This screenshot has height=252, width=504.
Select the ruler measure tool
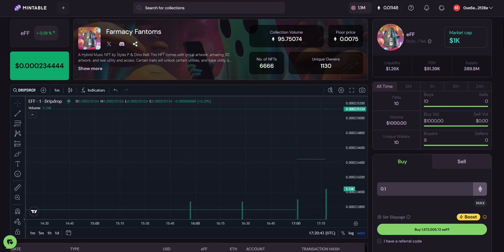tap(18, 187)
